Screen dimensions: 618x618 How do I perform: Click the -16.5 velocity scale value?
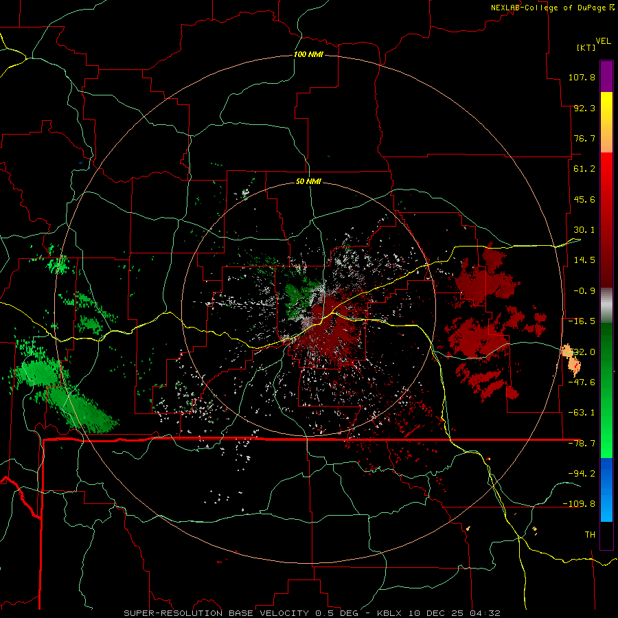coord(582,321)
